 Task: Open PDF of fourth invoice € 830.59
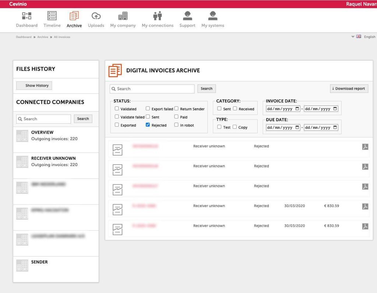point(365,207)
